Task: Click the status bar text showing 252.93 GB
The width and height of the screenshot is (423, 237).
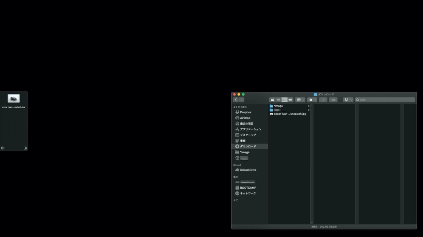Action: pos(324,227)
